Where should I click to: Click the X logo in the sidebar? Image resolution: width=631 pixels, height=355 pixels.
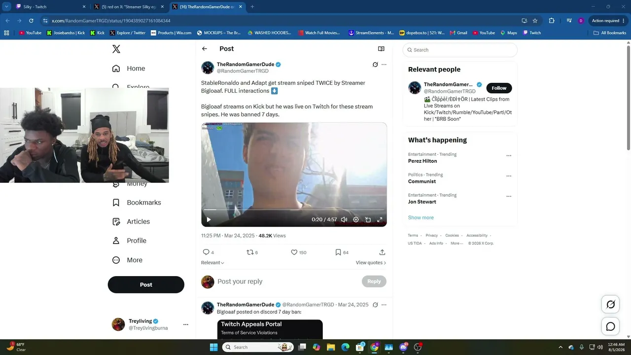(x=116, y=49)
